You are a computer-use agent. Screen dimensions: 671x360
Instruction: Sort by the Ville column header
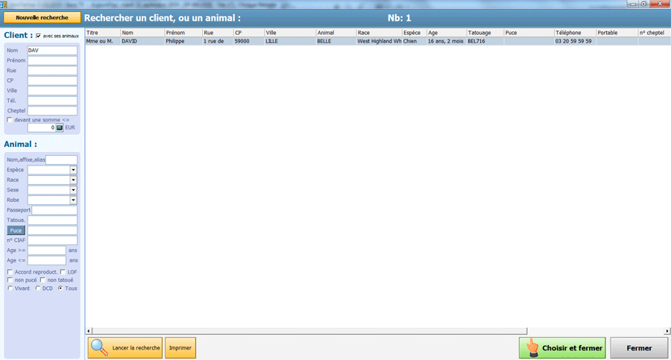click(x=290, y=33)
